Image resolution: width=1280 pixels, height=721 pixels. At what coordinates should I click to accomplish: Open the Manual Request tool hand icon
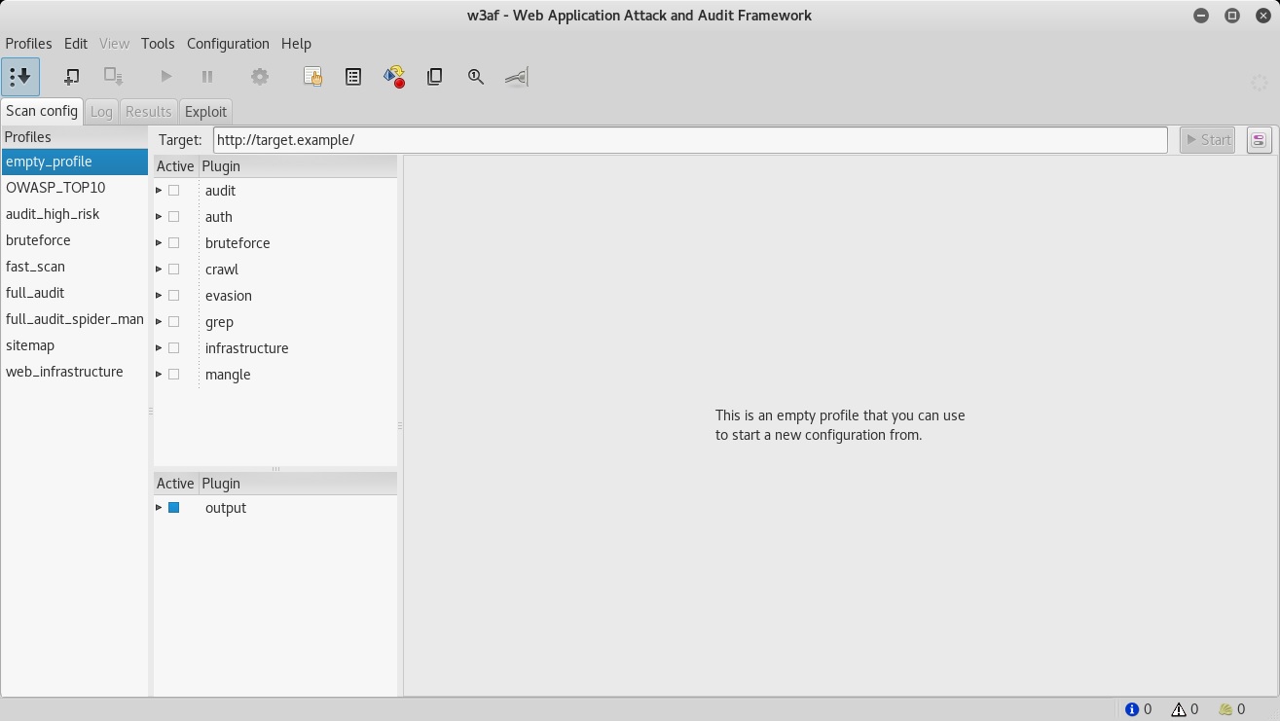[x=312, y=77]
